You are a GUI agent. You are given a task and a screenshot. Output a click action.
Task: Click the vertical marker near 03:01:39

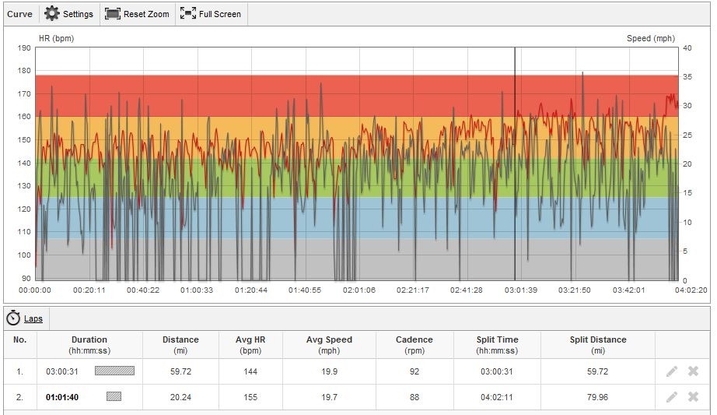click(515, 164)
